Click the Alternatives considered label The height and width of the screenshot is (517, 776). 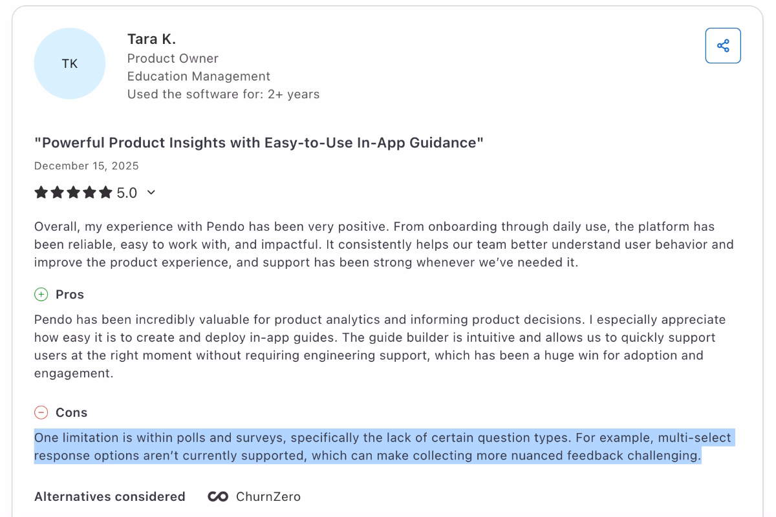[x=110, y=496]
